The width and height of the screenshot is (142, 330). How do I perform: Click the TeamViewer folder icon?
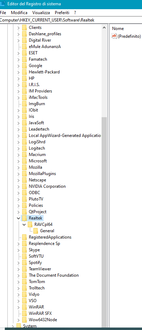[25, 269]
